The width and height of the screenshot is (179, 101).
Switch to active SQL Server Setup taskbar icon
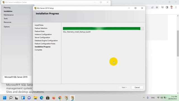click(x=72, y=98)
